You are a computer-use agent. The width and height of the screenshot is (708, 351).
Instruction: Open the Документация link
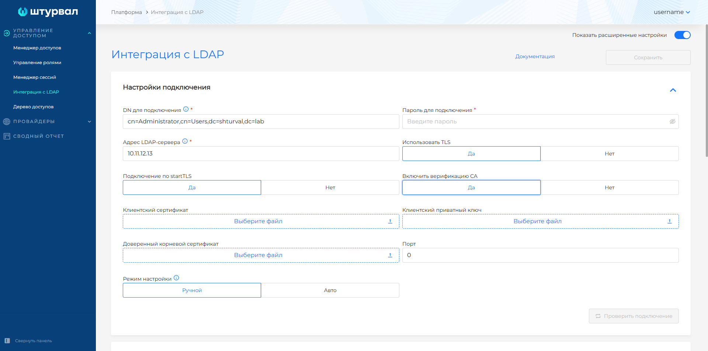[535, 56]
